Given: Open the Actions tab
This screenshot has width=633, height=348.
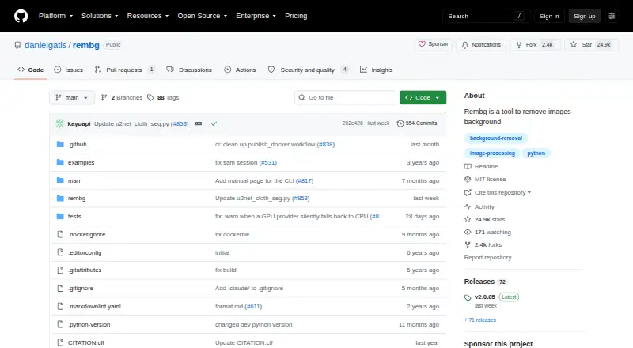Looking at the screenshot, I should 241,70.
